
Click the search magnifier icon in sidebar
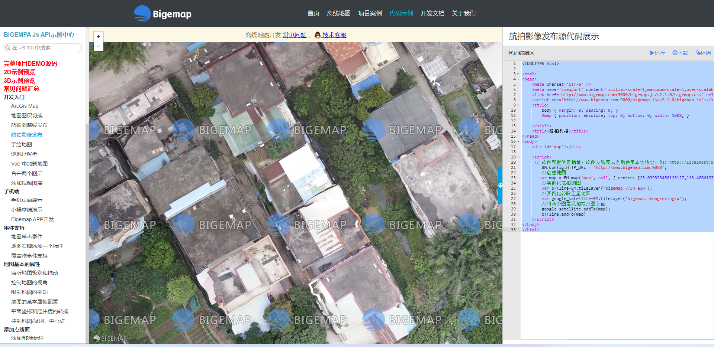coord(8,48)
